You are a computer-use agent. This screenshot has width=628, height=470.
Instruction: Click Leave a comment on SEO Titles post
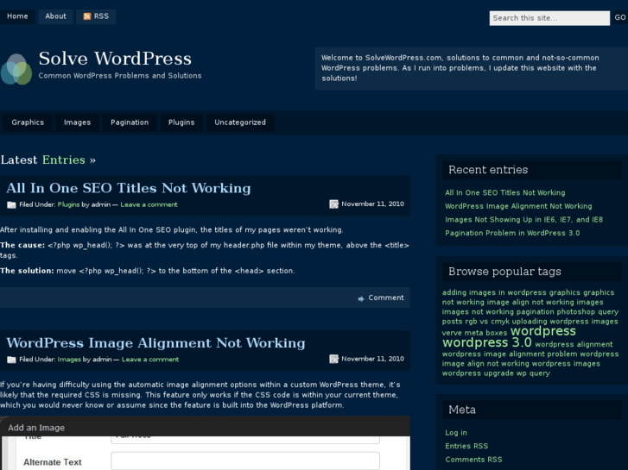pos(149,204)
